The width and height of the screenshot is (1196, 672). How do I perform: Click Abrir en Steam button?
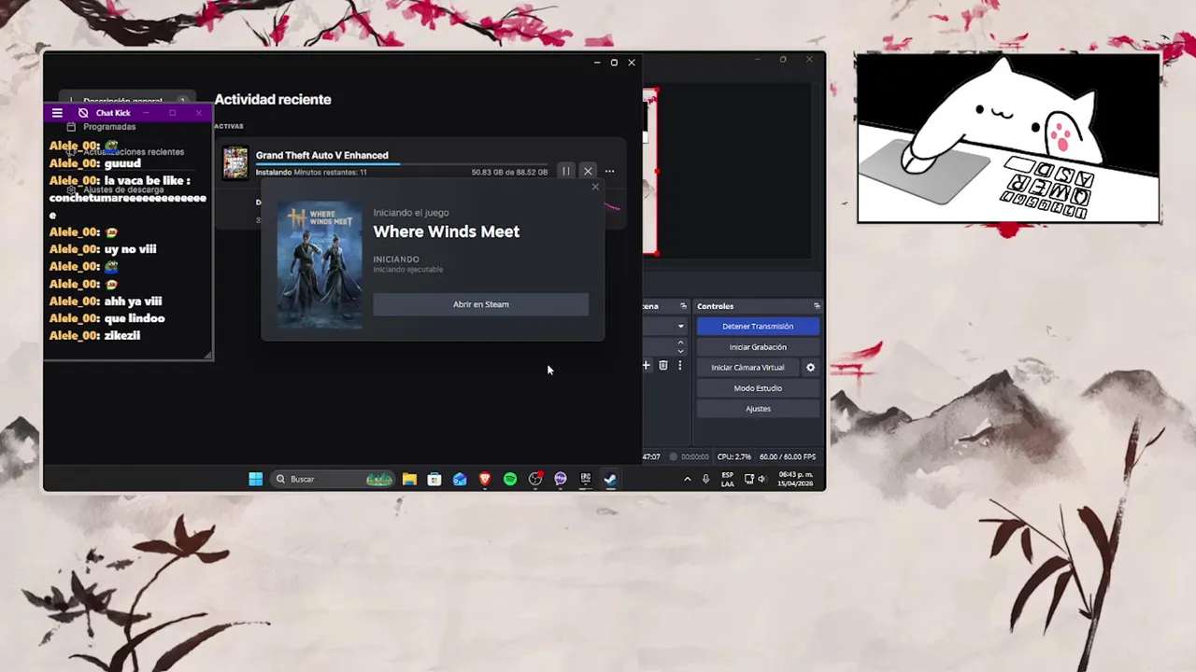pyautogui.click(x=480, y=304)
